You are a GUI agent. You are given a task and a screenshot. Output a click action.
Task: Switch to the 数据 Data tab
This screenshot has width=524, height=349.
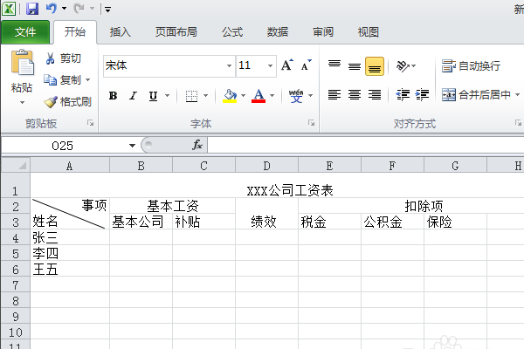(278, 32)
